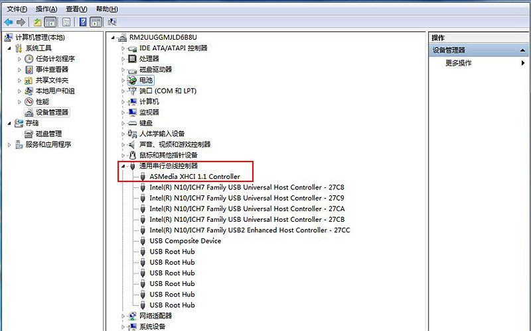531x331 pixels.
Task: Click the Up one level folder icon
Action: [x=37, y=23]
